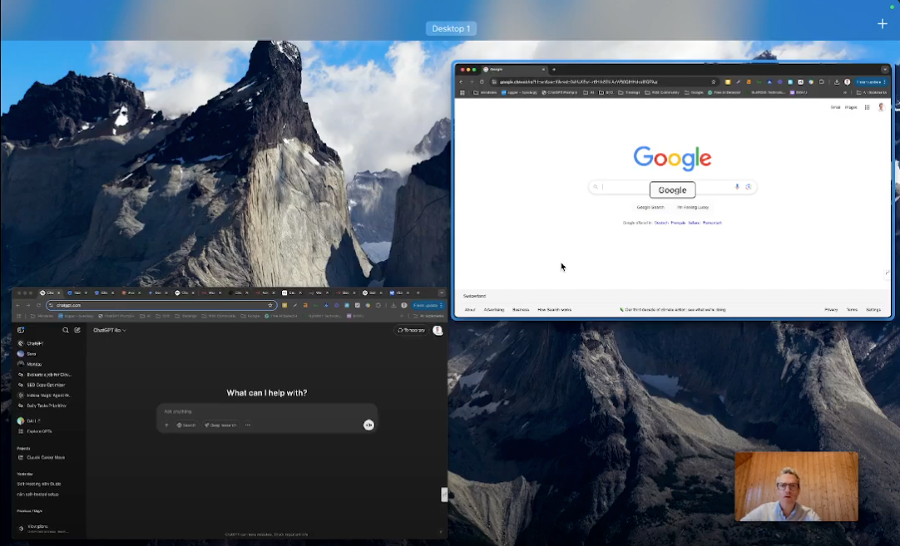Activate voice search microphone on Google page
The width and height of the screenshot is (900, 546).
tap(737, 186)
